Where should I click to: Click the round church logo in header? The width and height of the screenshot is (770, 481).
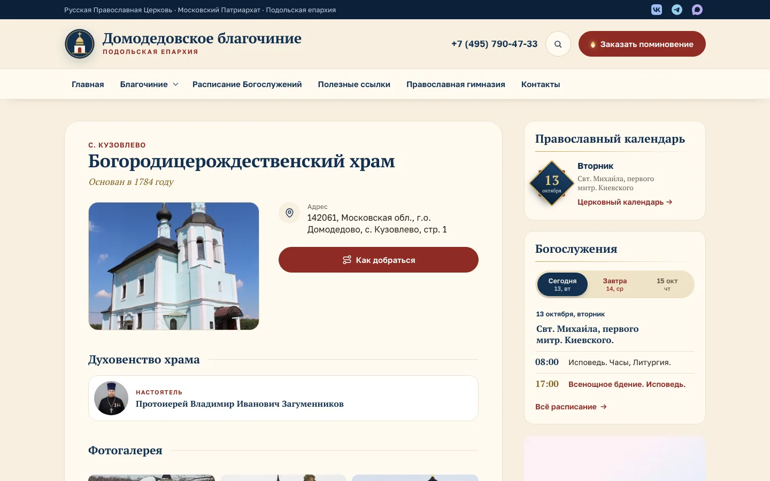[80, 44]
